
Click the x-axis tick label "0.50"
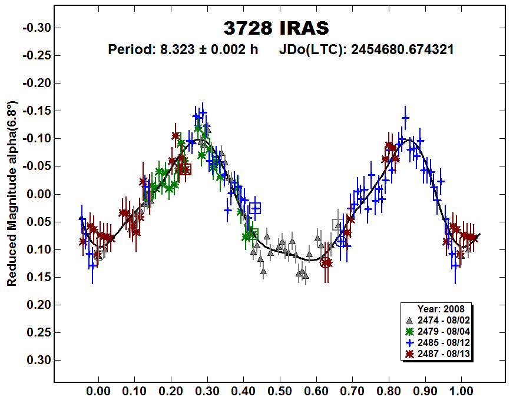(x=280, y=391)
